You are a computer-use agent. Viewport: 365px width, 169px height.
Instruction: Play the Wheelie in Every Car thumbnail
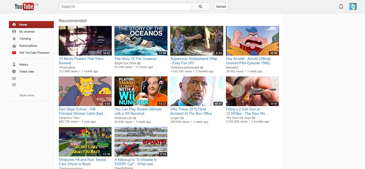tap(141, 142)
